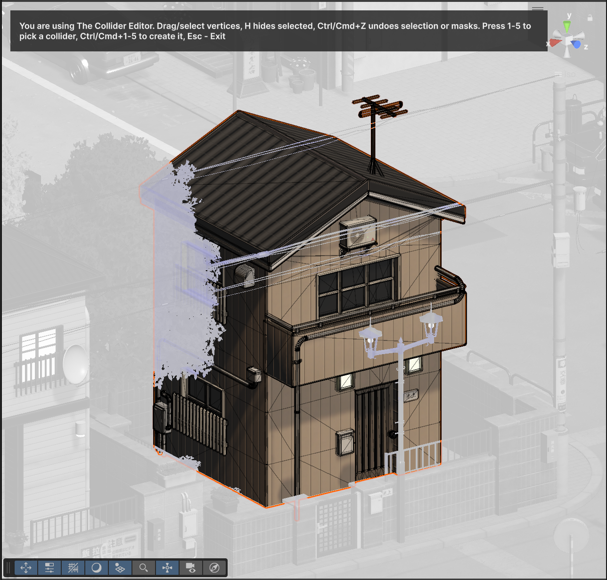607x580 pixels.
Task: Switch projection via the Iso label
Action: tap(569, 74)
